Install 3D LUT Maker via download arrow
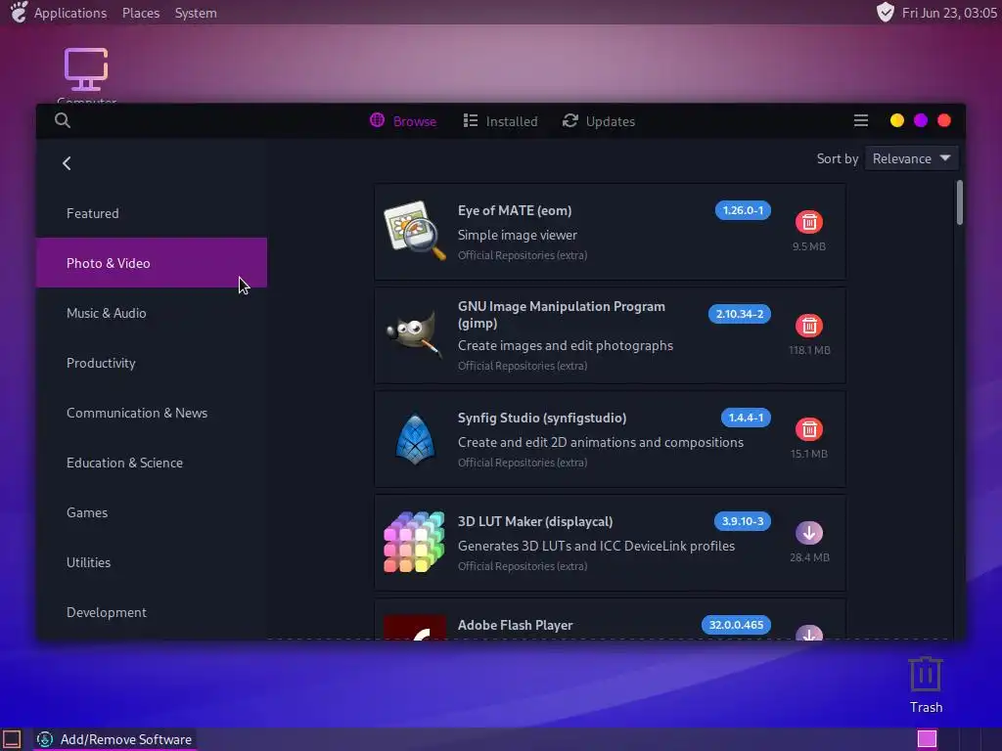The height and width of the screenshot is (751, 1002). 809,533
